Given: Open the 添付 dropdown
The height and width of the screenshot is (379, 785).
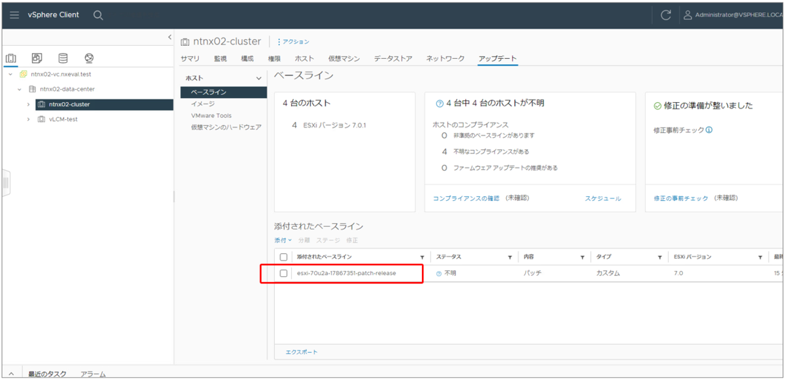Looking at the screenshot, I should point(283,240).
